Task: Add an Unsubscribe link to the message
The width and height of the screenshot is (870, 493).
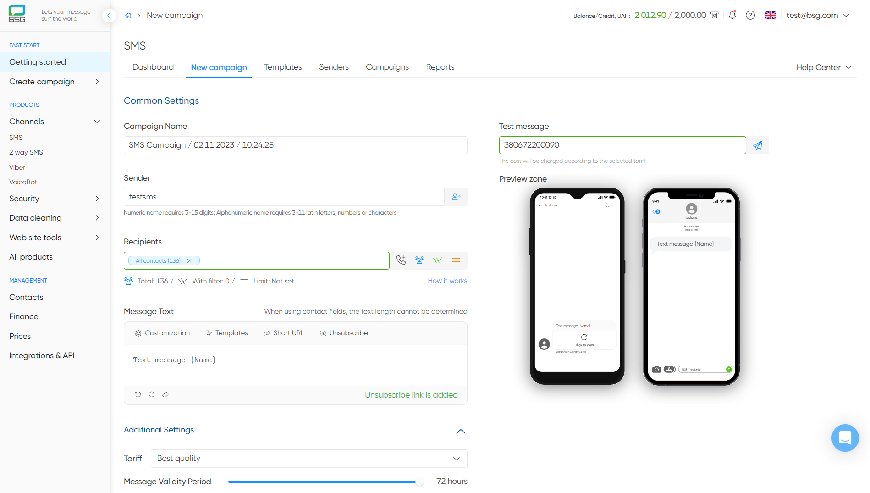Action: pos(343,333)
